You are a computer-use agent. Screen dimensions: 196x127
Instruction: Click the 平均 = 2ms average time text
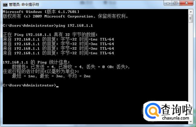[x=79, y=76]
